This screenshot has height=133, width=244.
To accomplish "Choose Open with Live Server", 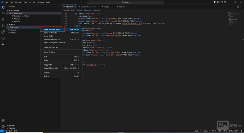I will tap(52, 30).
